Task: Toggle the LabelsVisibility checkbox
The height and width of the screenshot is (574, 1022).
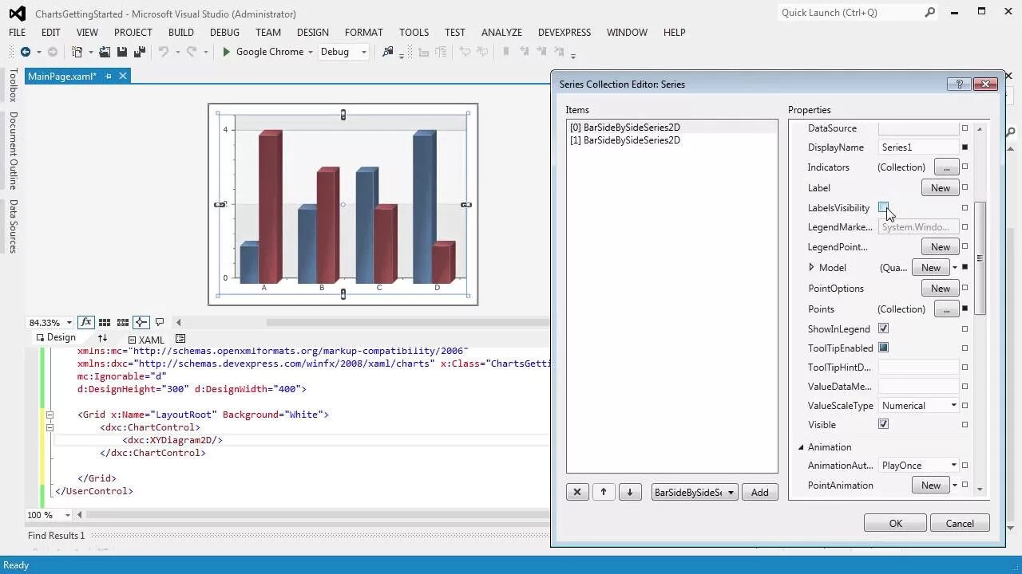Action: 883,207
